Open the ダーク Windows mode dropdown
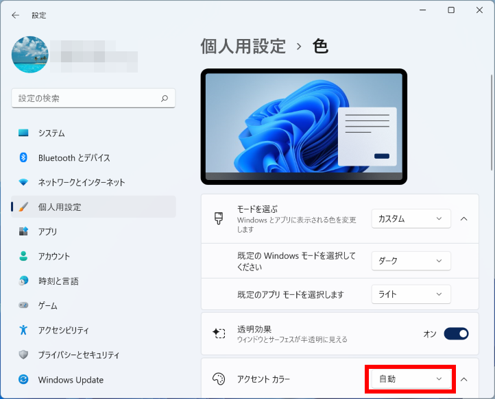 tap(411, 261)
